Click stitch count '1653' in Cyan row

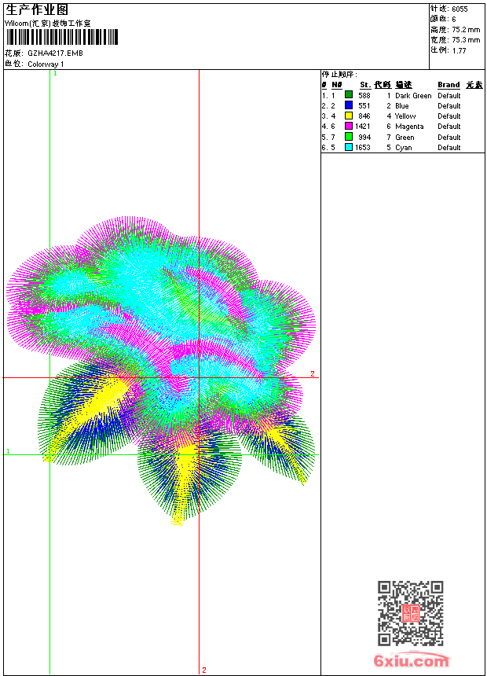coord(362,148)
